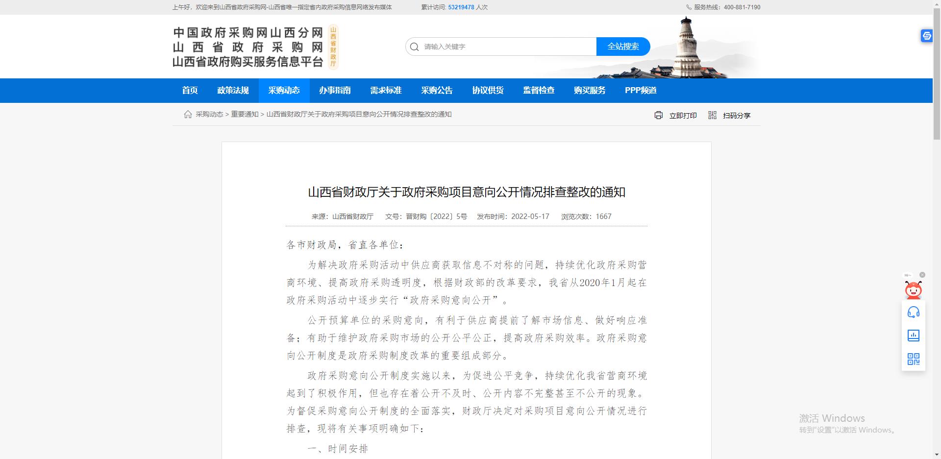This screenshot has width=941, height=459.
Task: Click the QR code share icon
Action: (x=712, y=115)
